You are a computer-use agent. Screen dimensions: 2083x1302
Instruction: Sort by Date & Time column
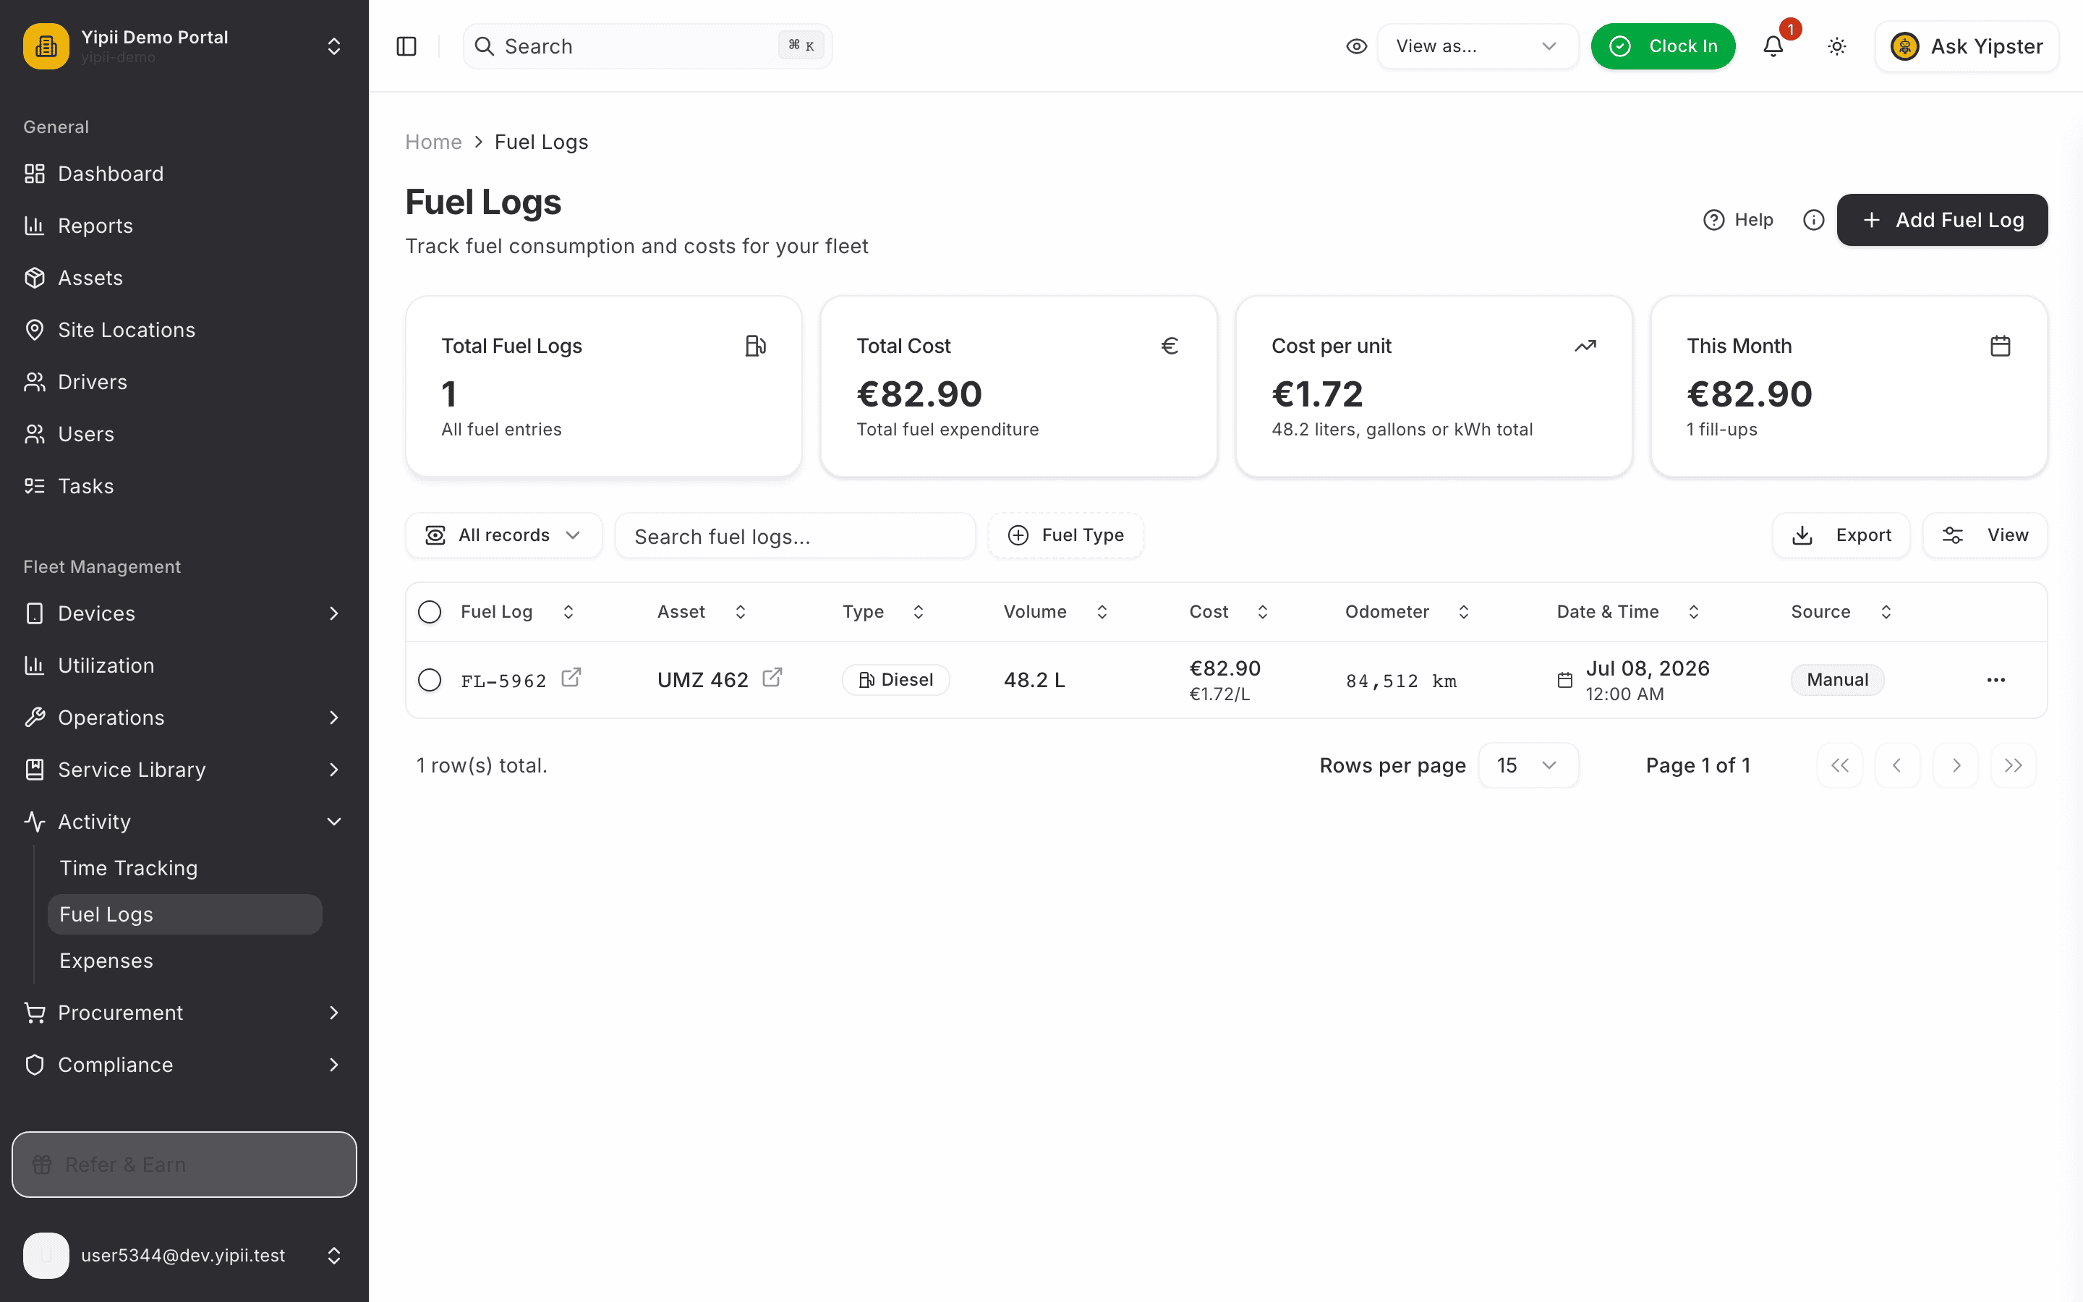[1629, 612]
